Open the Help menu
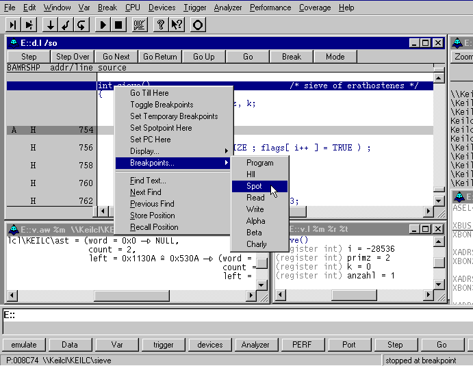Image resolution: width=473 pixels, height=366 pixels. tap(346, 8)
